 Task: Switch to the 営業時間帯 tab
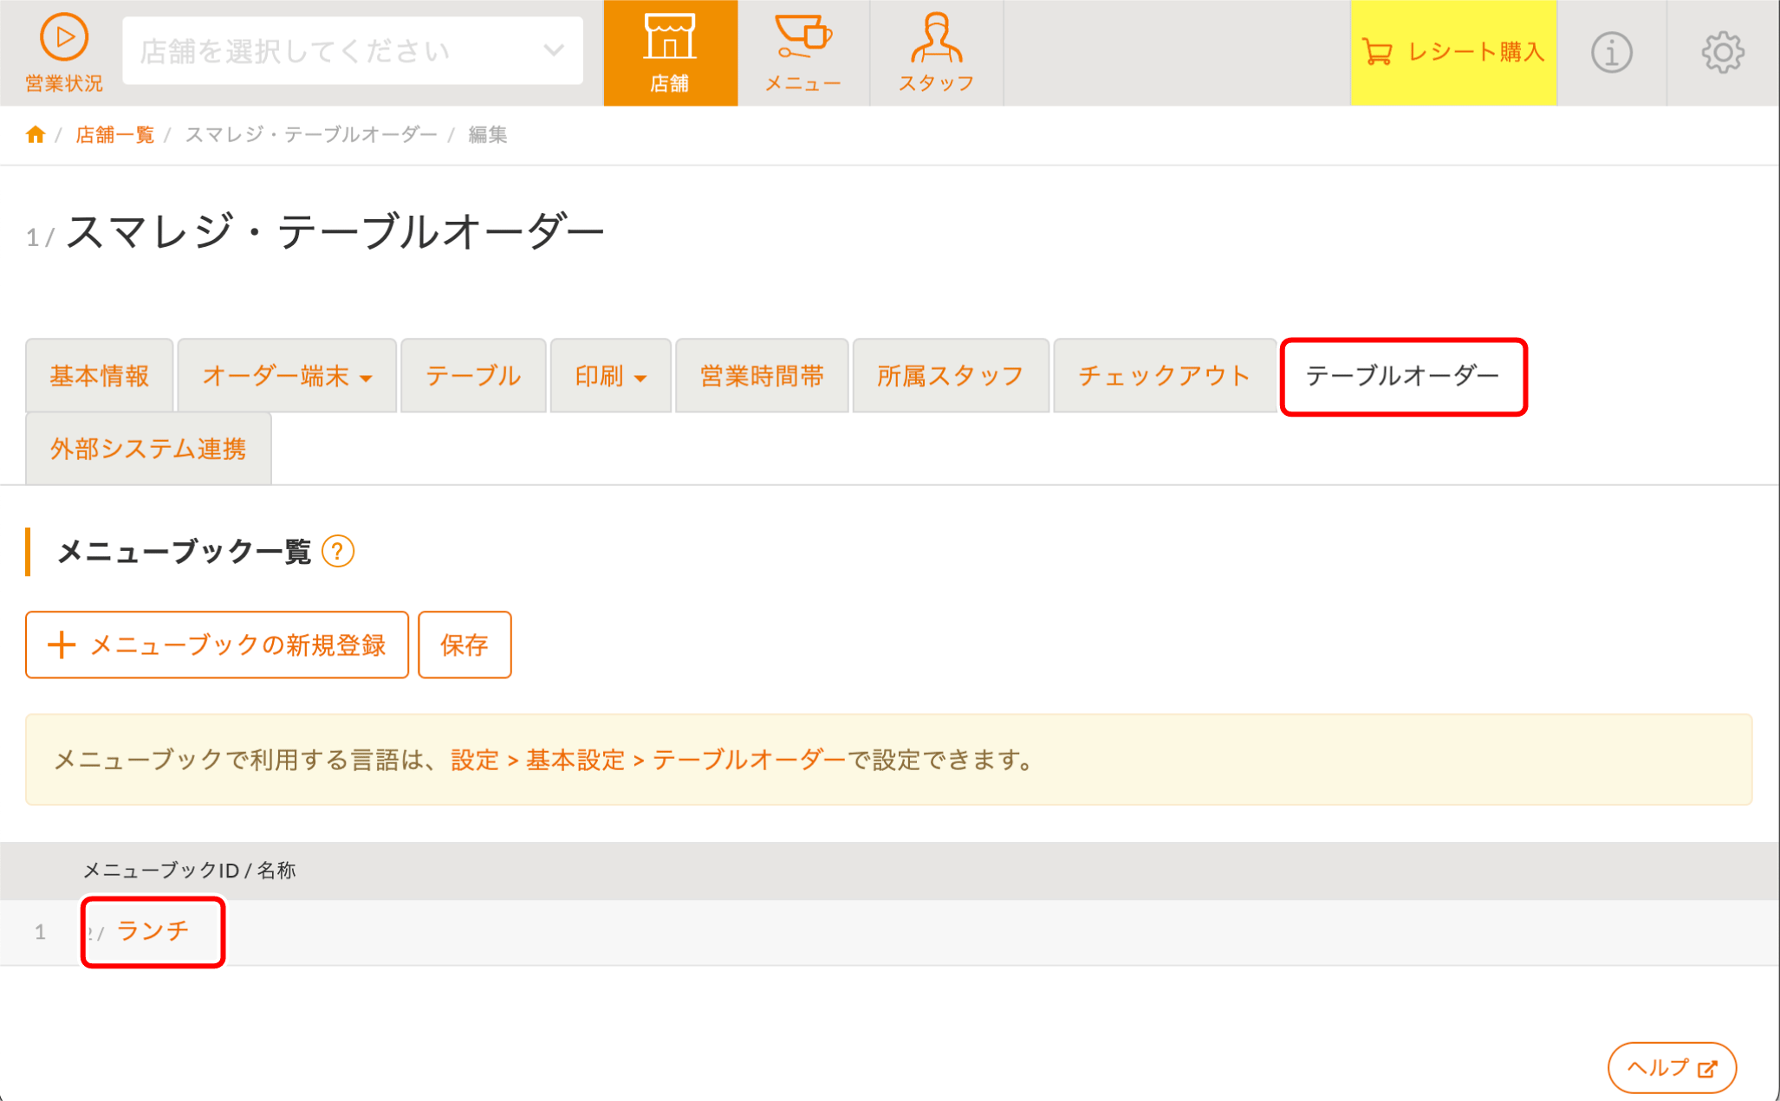[x=762, y=376]
